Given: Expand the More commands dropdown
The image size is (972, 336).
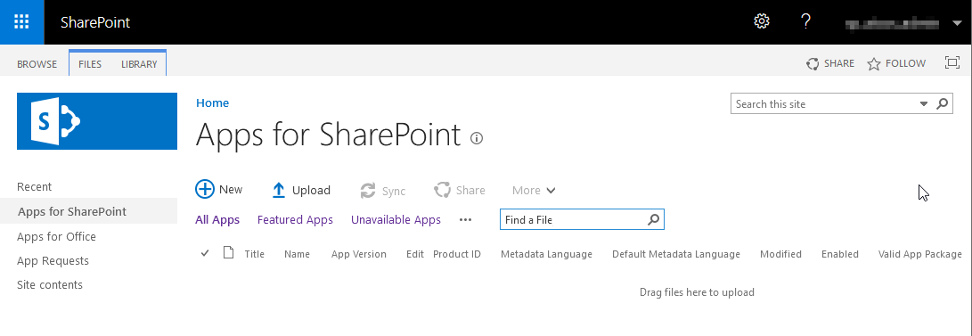Looking at the screenshot, I should [x=534, y=191].
